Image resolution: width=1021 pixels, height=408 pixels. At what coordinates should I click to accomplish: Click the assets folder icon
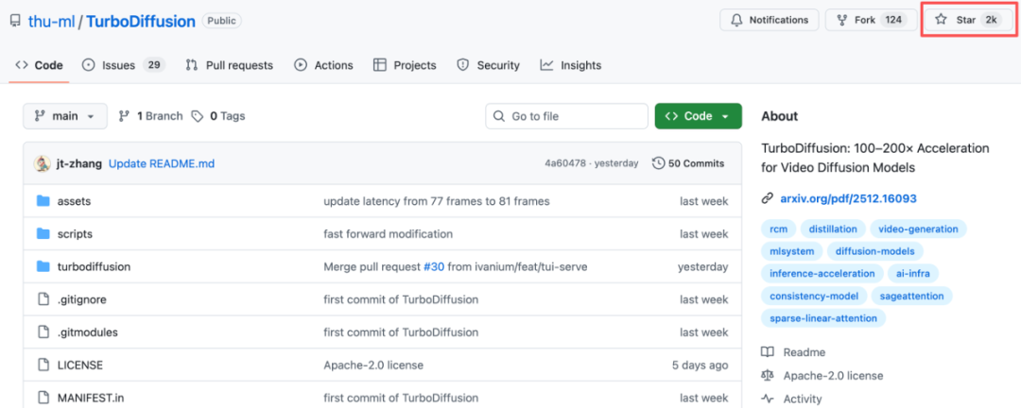tap(43, 201)
